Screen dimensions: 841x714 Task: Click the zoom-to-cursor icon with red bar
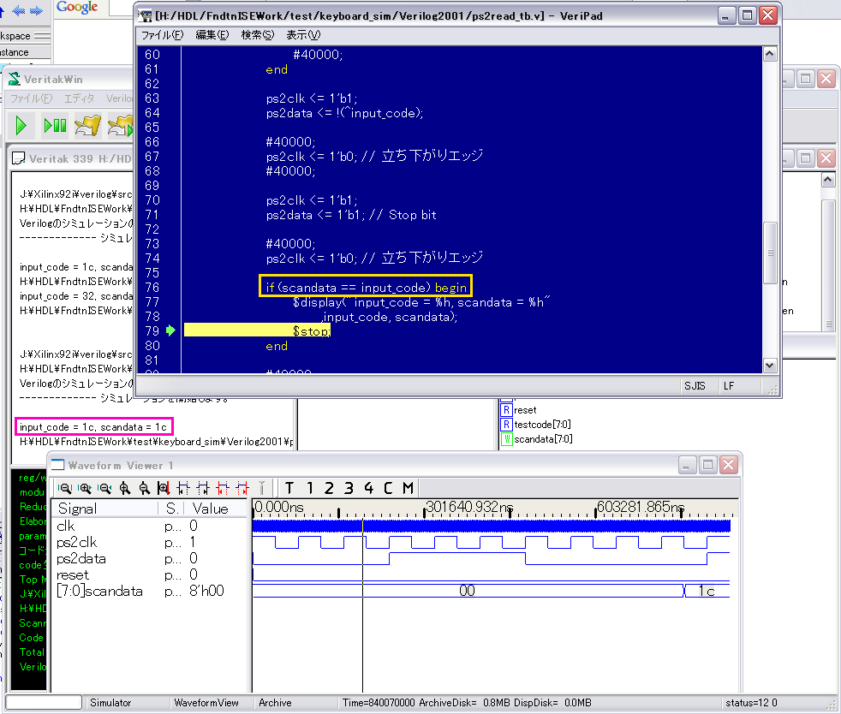click(164, 488)
